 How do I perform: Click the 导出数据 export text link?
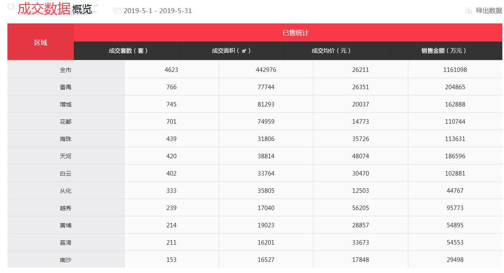click(489, 11)
